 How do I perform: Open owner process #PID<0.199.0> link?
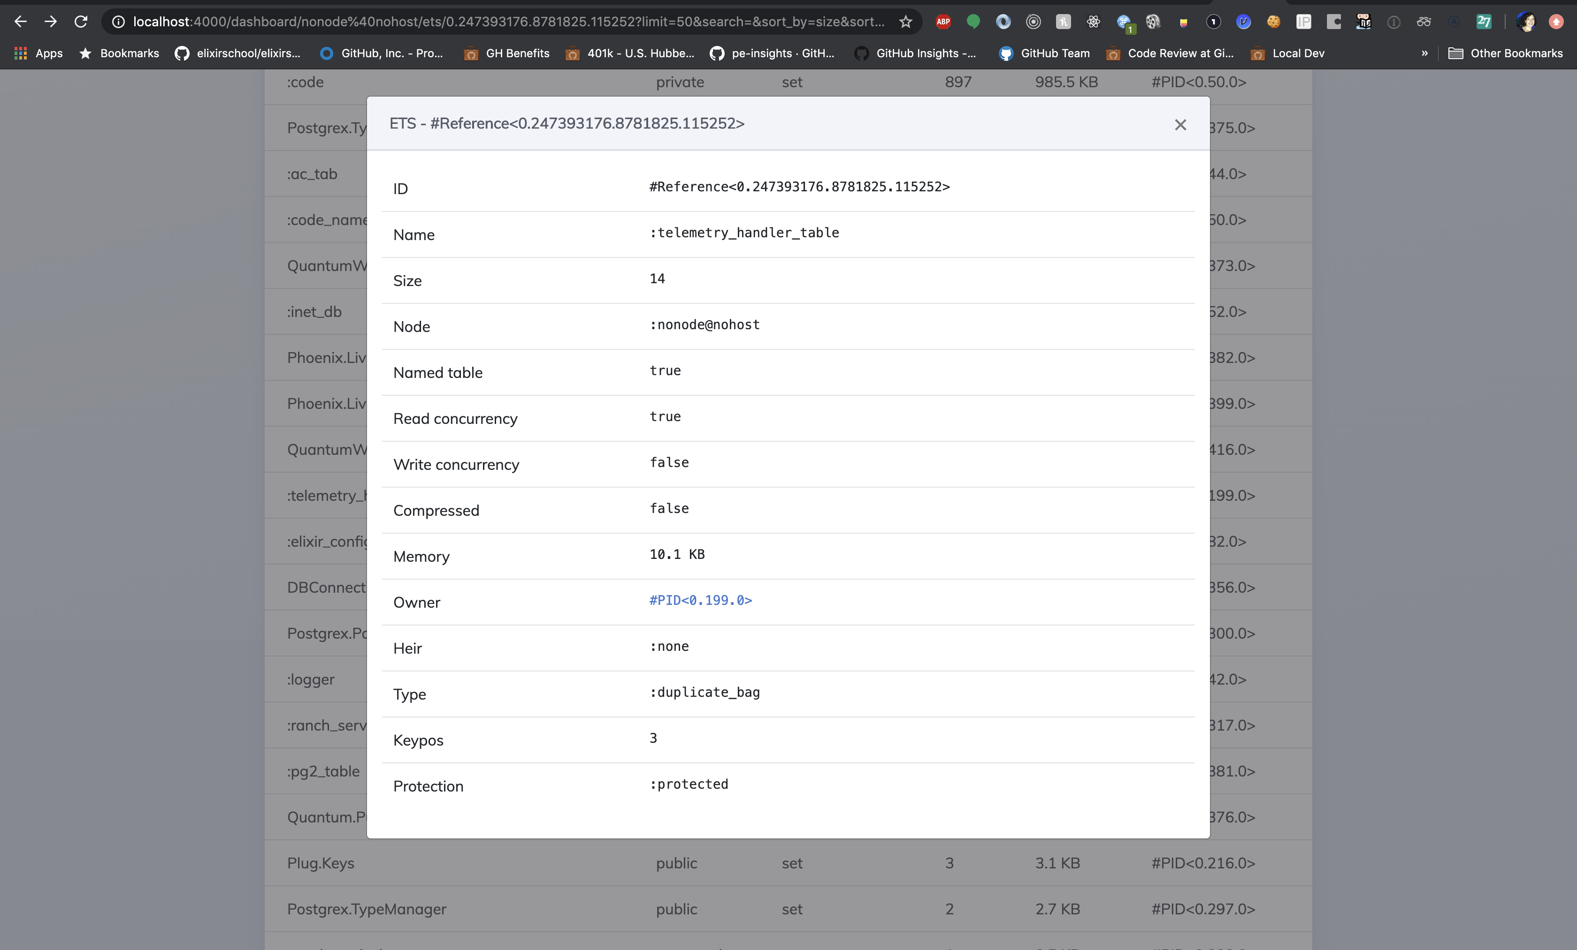(x=700, y=600)
